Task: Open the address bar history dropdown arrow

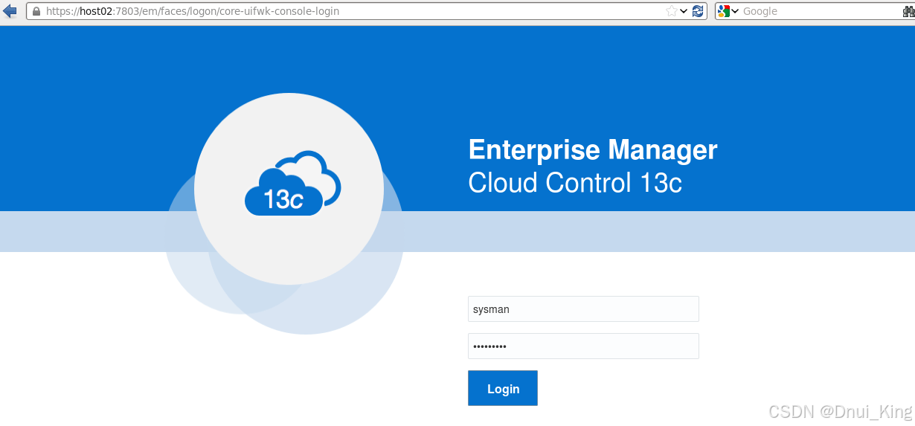Action: tap(684, 11)
